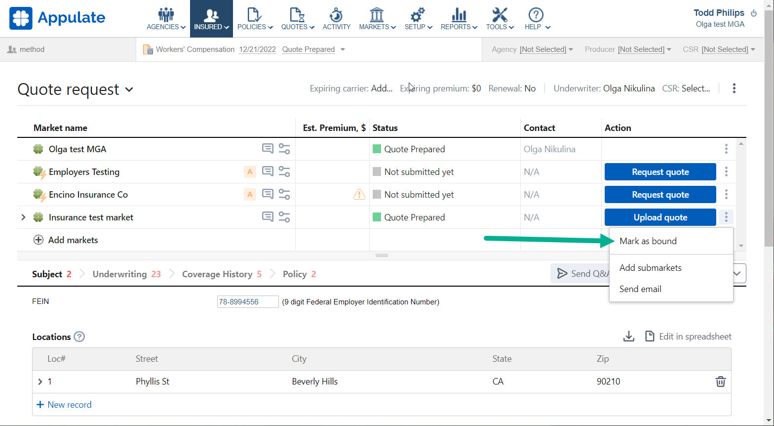Click the Underwriter Olga Nikulina link
774x426 pixels.
[x=629, y=88]
